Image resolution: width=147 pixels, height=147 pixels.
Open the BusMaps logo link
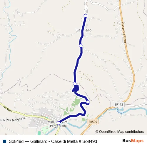133,141
